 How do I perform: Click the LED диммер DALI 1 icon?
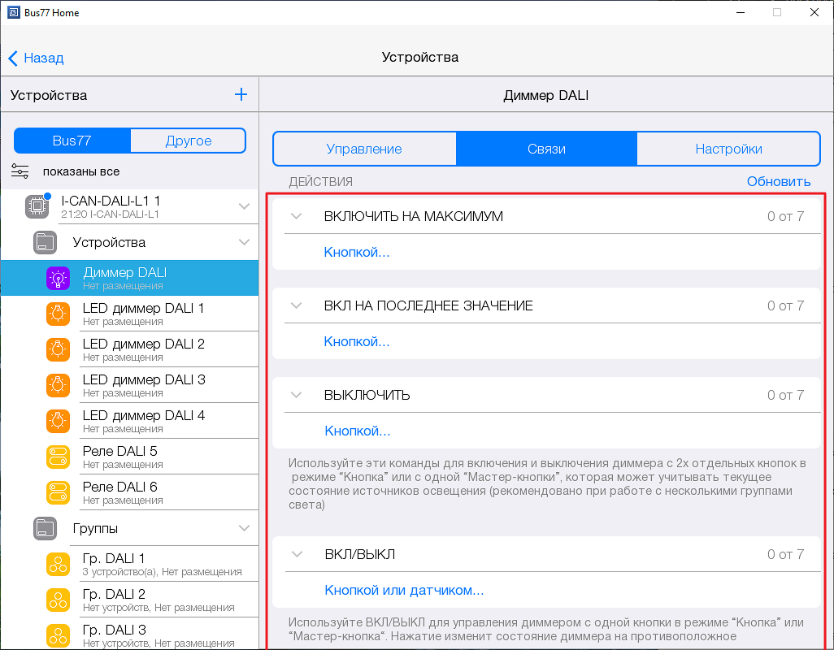coord(58,314)
